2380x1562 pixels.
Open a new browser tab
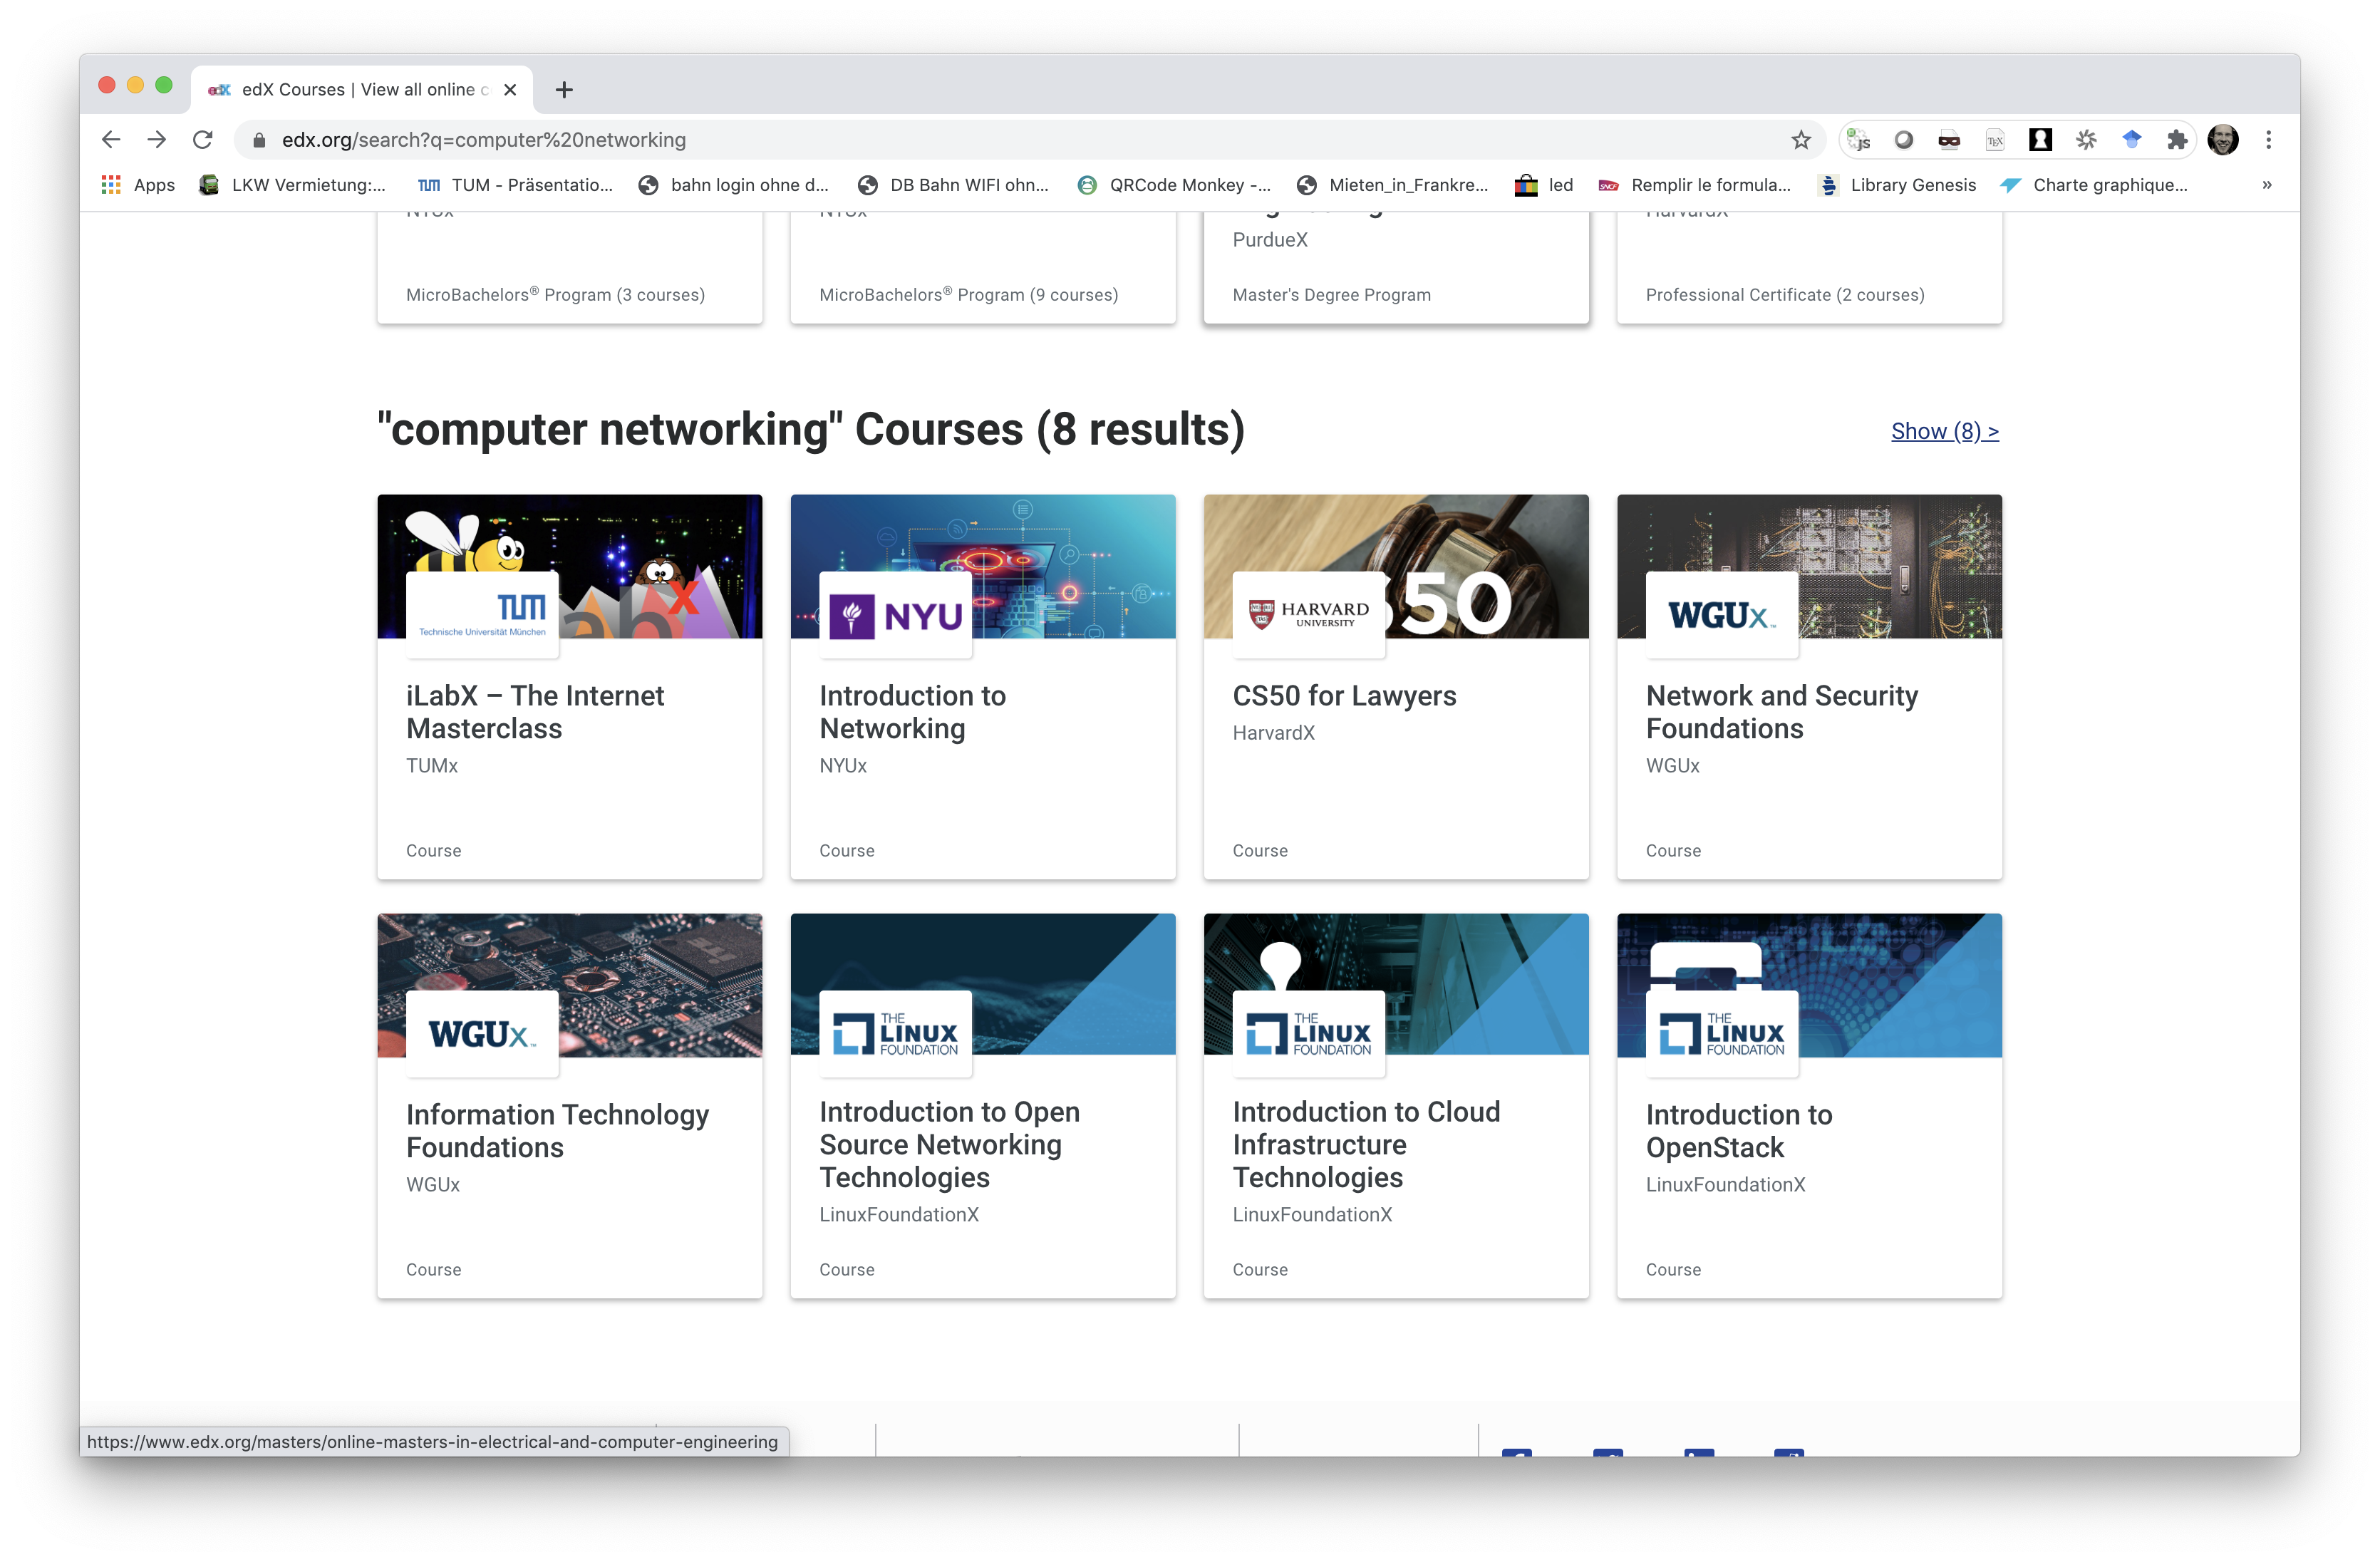coord(564,90)
